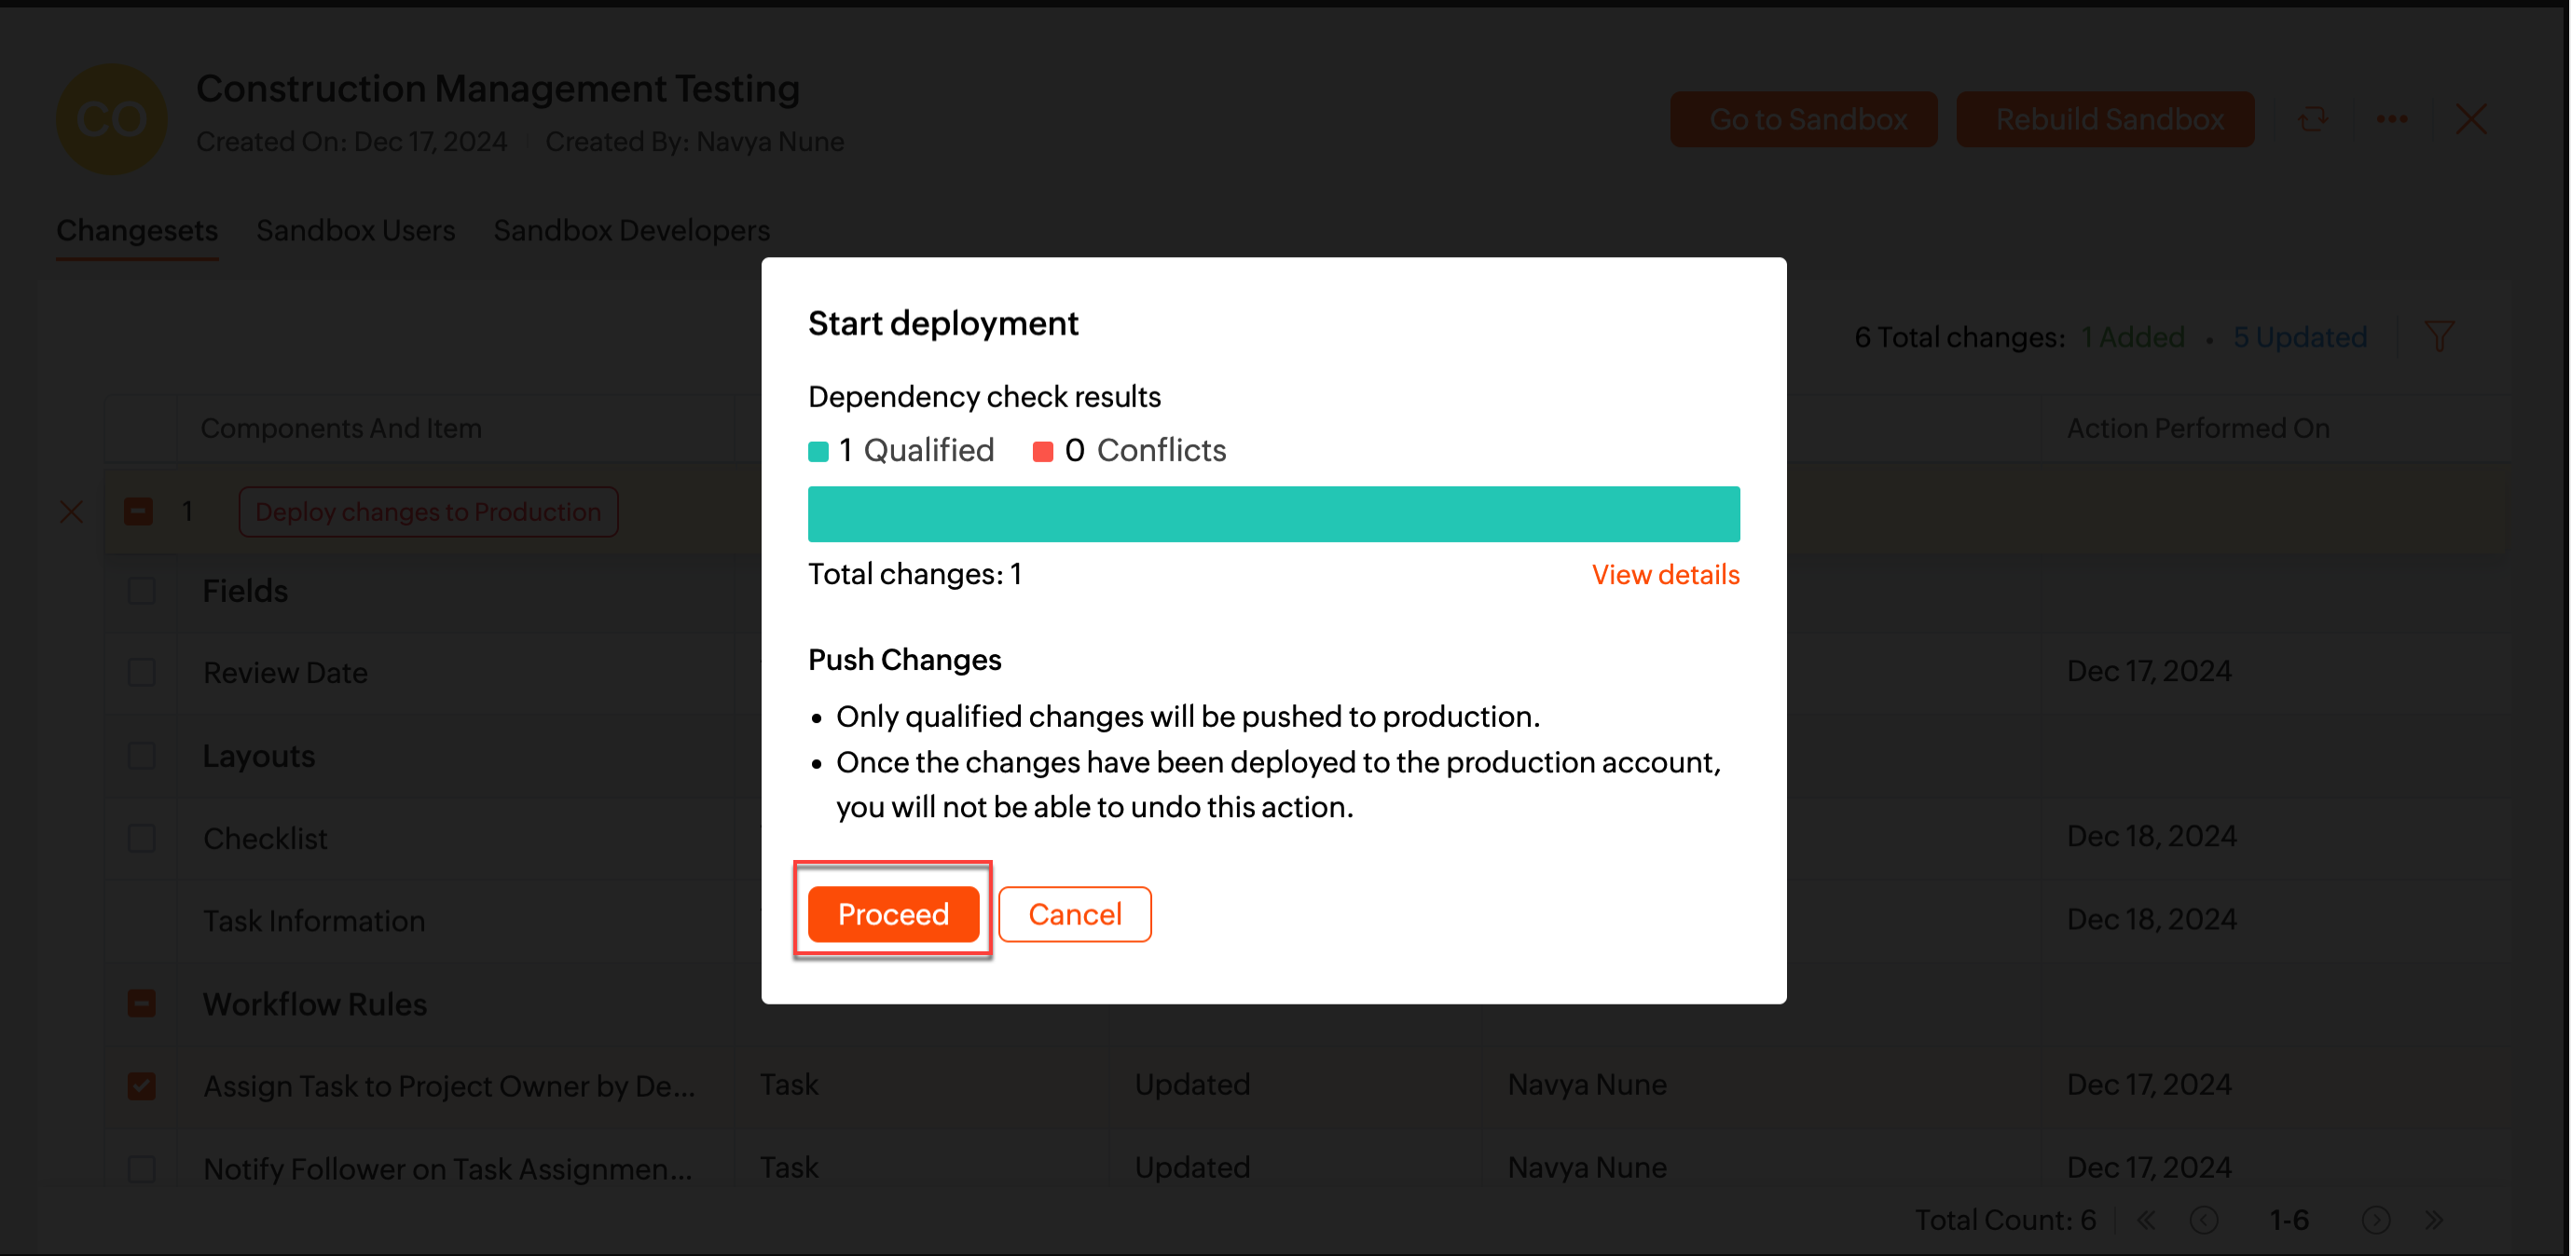
Task: Click the CO sandbox avatar icon
Action: click(x=111, y=119)
